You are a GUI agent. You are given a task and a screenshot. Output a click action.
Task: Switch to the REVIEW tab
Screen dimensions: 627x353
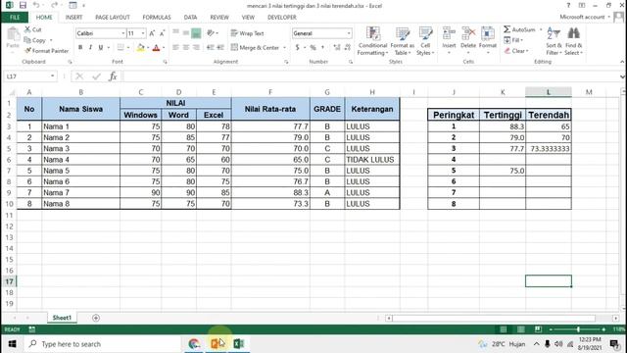219,18
